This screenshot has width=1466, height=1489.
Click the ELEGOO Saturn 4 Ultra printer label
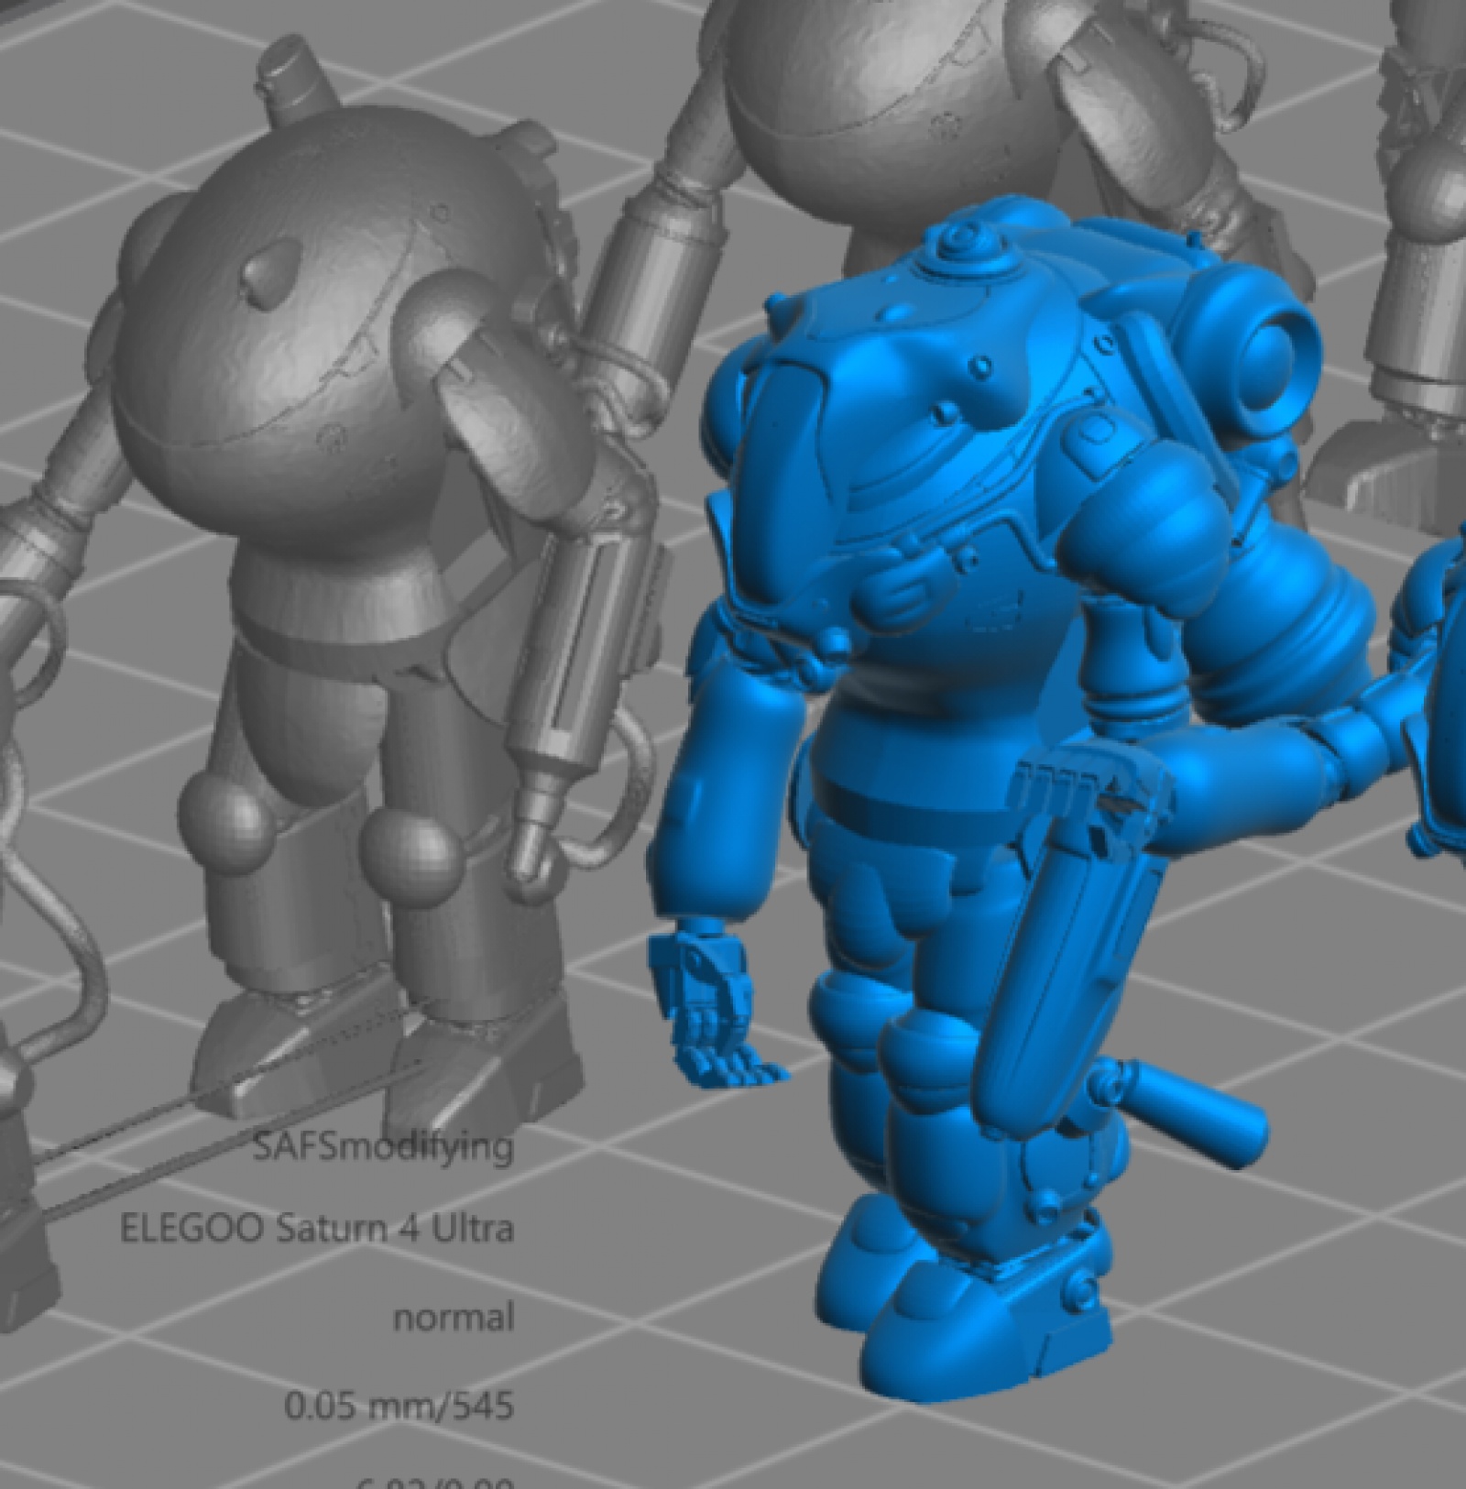tap(316, 1228)
